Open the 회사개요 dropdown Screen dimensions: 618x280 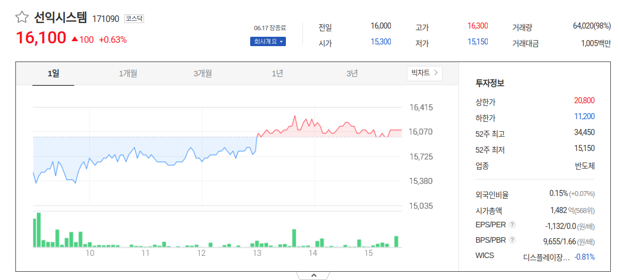268,41
